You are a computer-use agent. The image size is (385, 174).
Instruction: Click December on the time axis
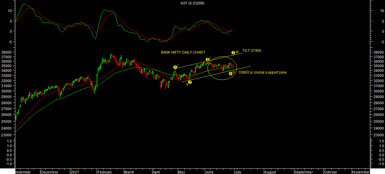(x=50, y=172)
